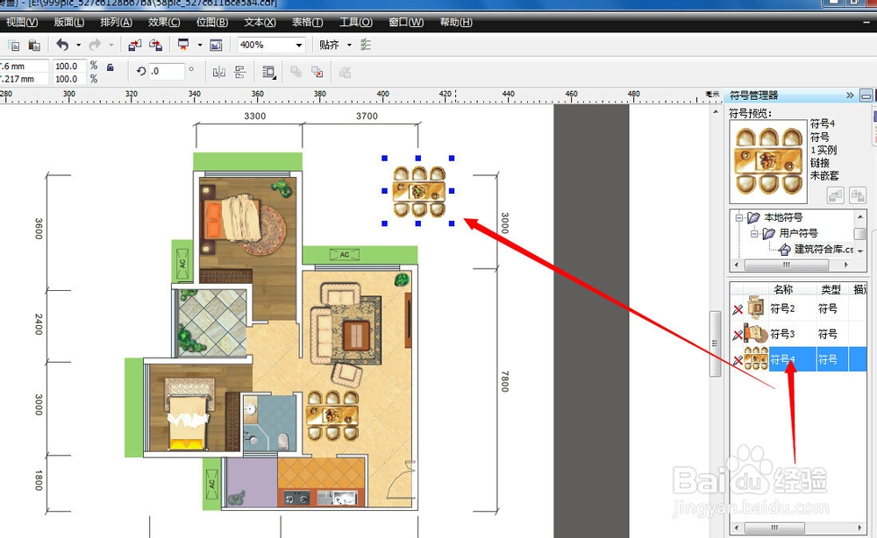Toggle the X mark beside 符号2

[x=738, y=309]
